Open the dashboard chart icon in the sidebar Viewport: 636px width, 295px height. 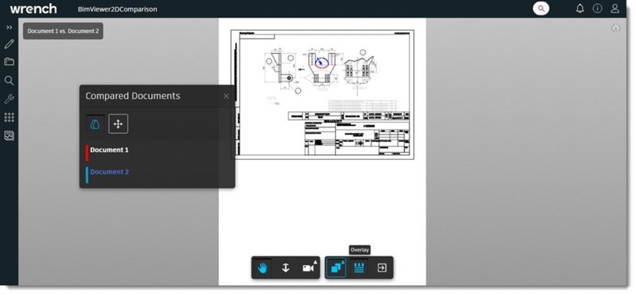tap(9, 136)
